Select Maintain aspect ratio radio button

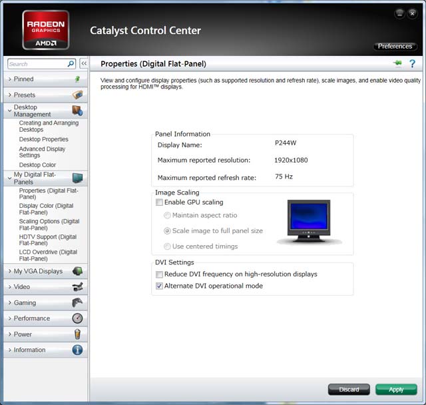coord(167,215)
